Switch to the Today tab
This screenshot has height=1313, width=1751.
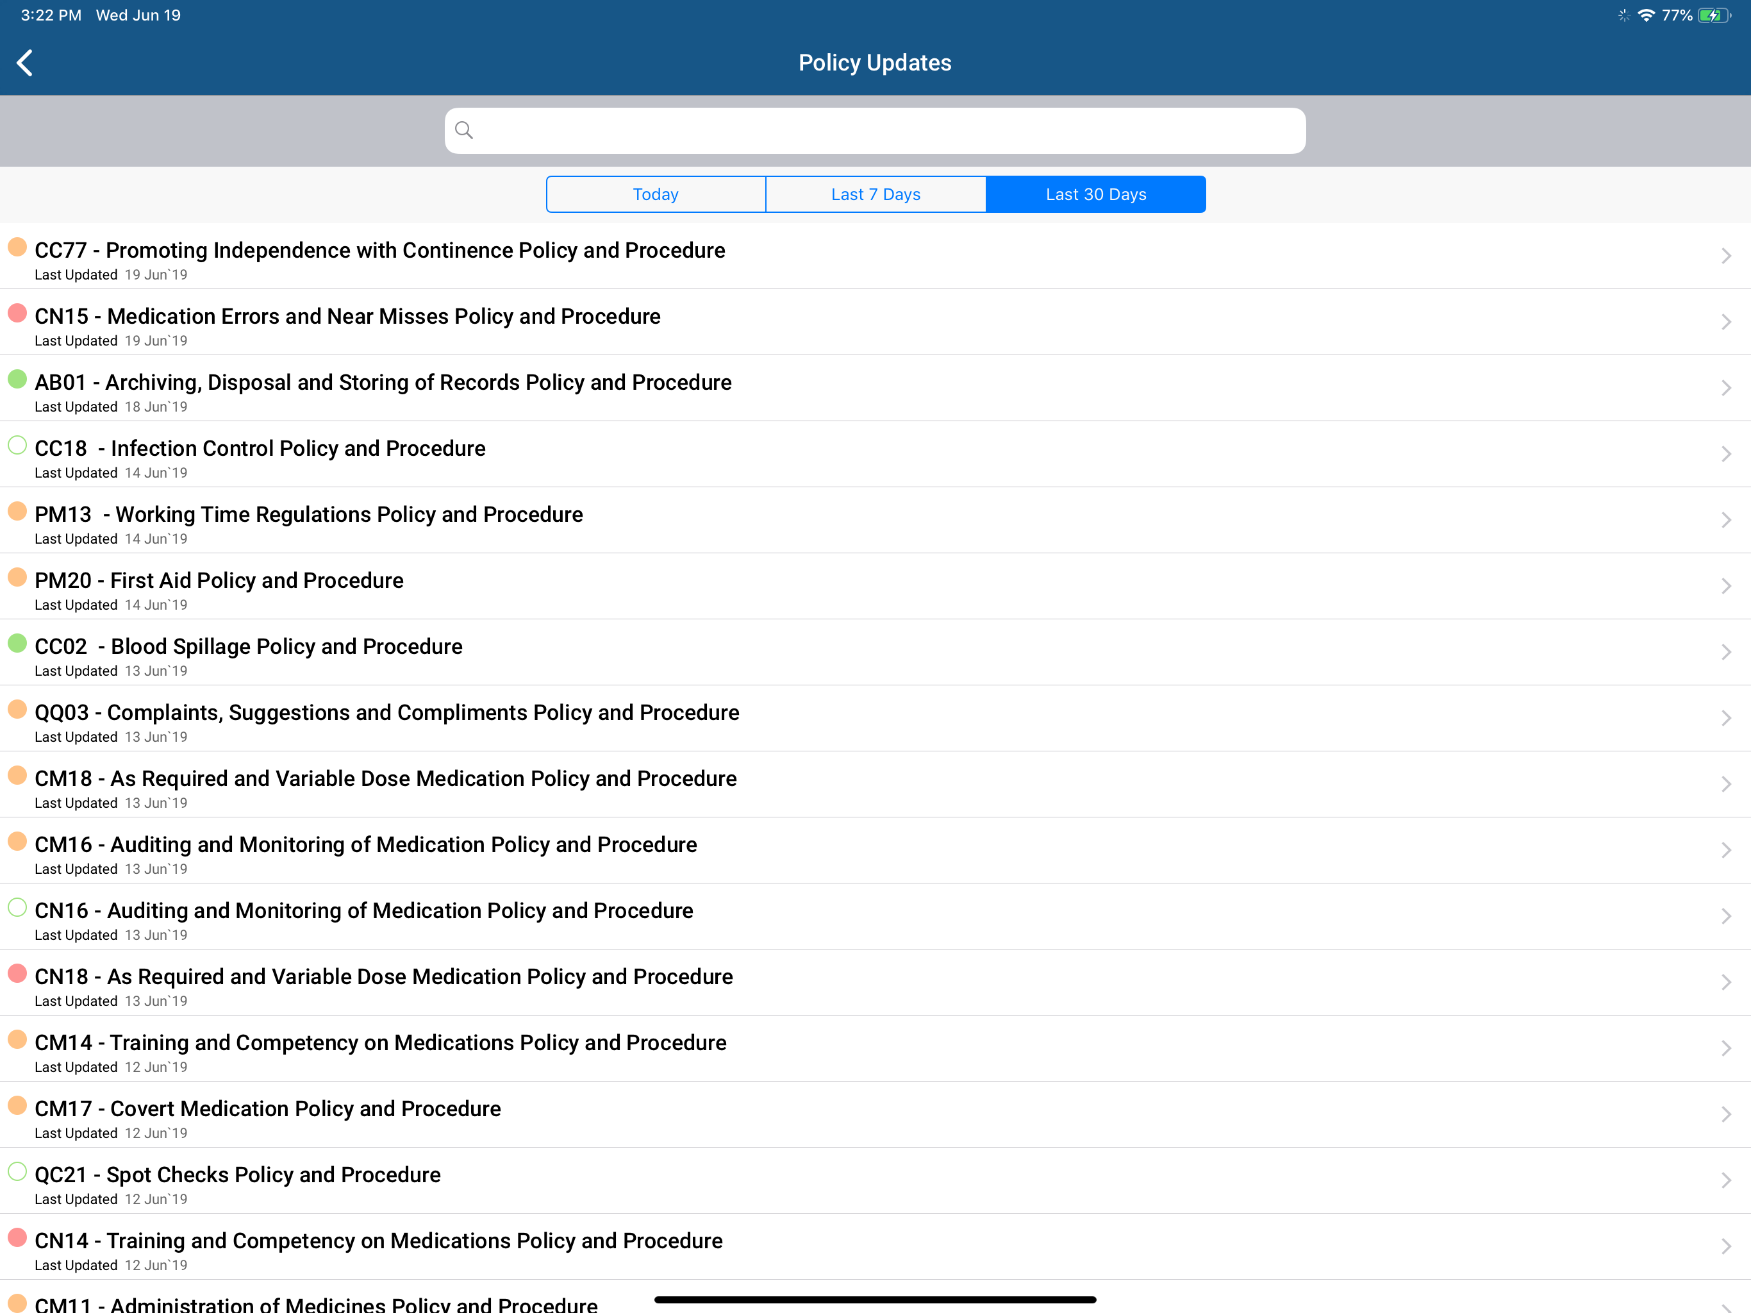(656, 195)
